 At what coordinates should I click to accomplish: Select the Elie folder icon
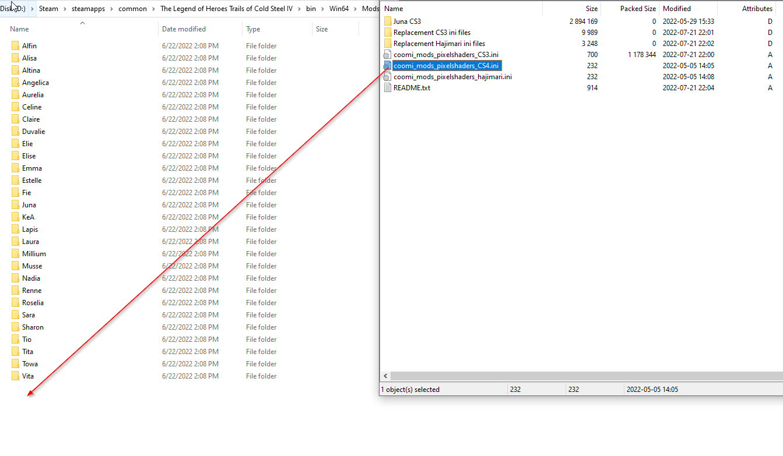pyautogui.click(x=15, y=143)
